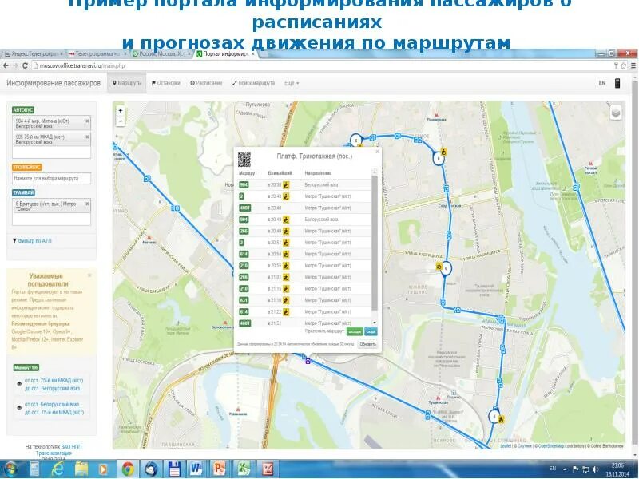Zoom out on the map
The height and width of the screenshot is (479, 639).
click(x=121, y=121)
